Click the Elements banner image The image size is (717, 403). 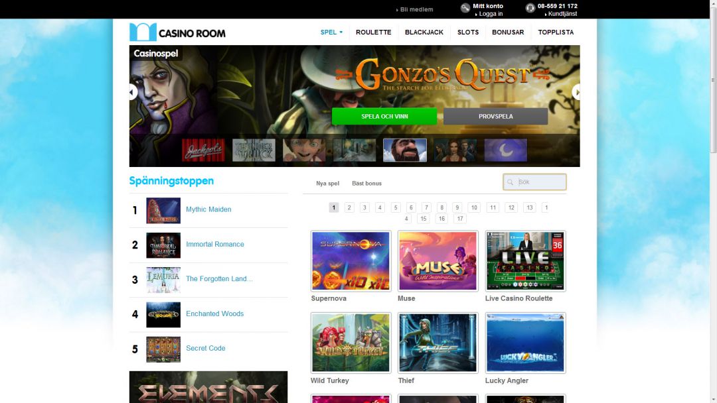coord(208,387)
